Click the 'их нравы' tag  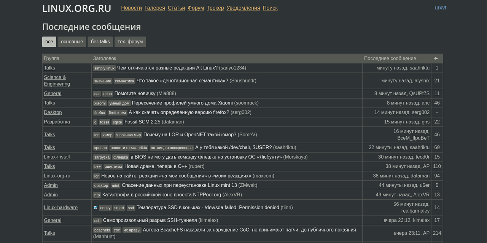[x=132, y=230]
